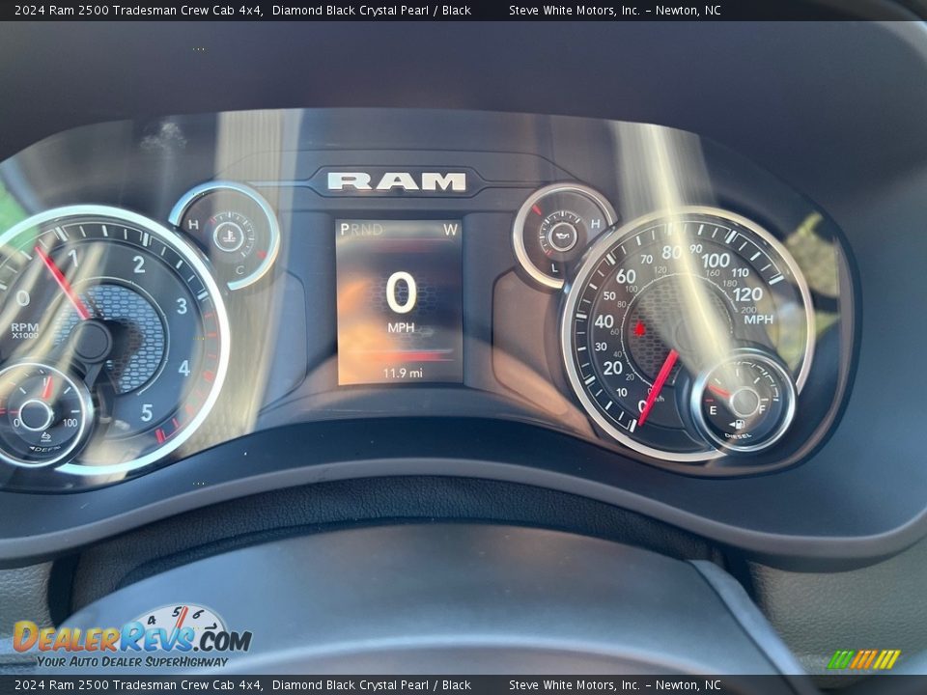Click the bottom caption 'Diamond Black Crystal Pearl / Black'
Viewport: 927px width, 695px height.
tap(371, 685)
